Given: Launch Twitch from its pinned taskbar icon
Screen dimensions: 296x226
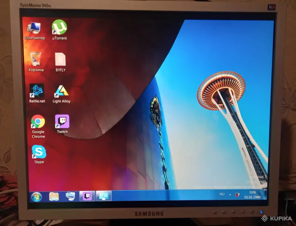Looking at the screenshot, I should [87, 195].
